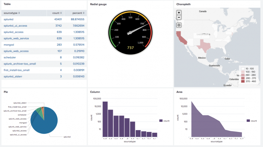This screenshot has height=147, width=263.
Task: Open the splunkd sourcetype link
Action: (x=9, y=19)
